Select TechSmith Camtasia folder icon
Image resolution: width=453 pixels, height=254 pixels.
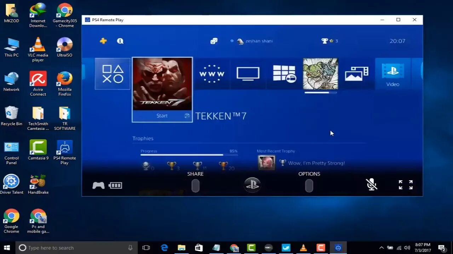38,118
